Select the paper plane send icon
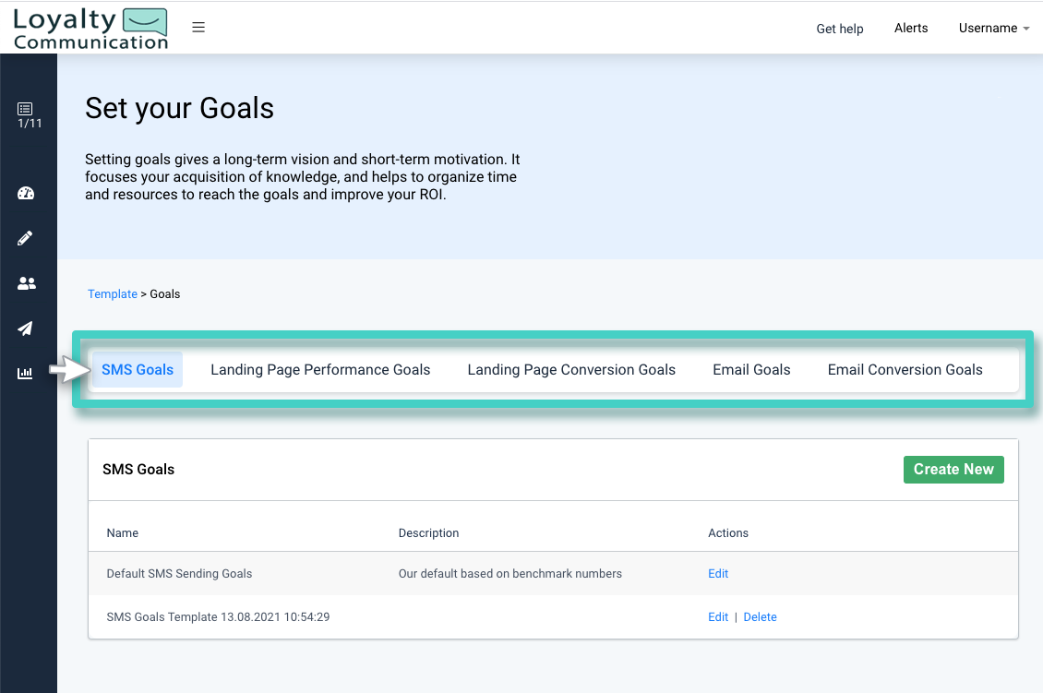The width and height of the screenshot is (1043, 693). coord(25,329)
